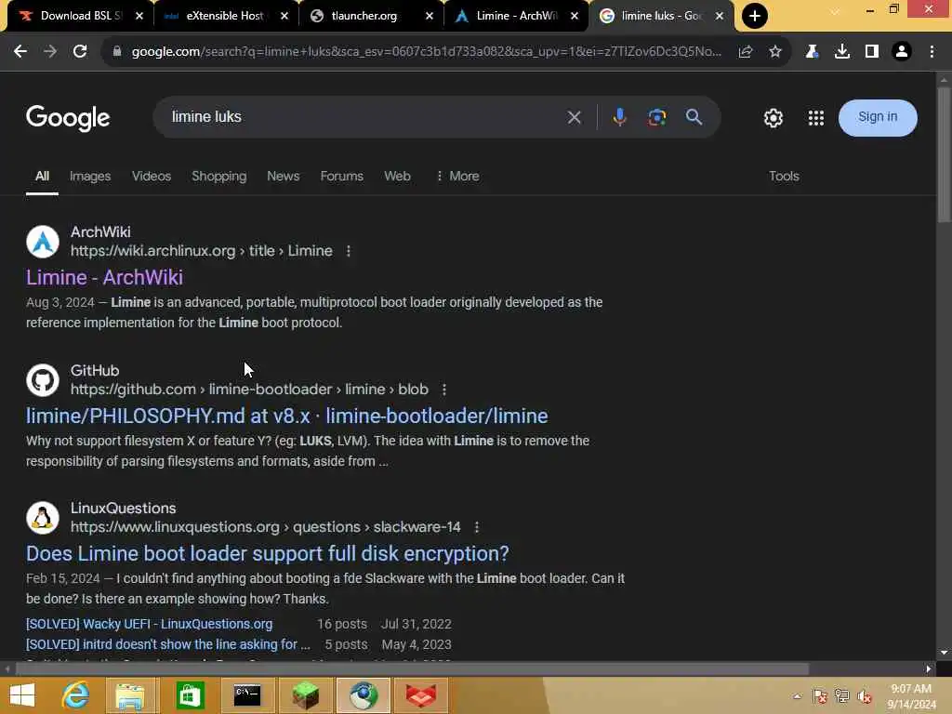The width and height of the screenshot is (952, 714).
Task: Share this page icon in address bar
Action: point(746,52)
